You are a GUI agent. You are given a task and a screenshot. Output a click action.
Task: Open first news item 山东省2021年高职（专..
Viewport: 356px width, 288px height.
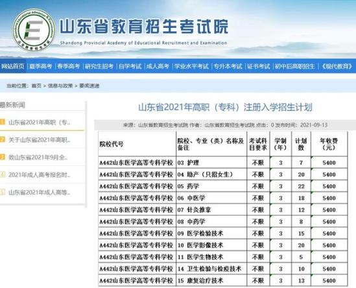tap(40, 123)
